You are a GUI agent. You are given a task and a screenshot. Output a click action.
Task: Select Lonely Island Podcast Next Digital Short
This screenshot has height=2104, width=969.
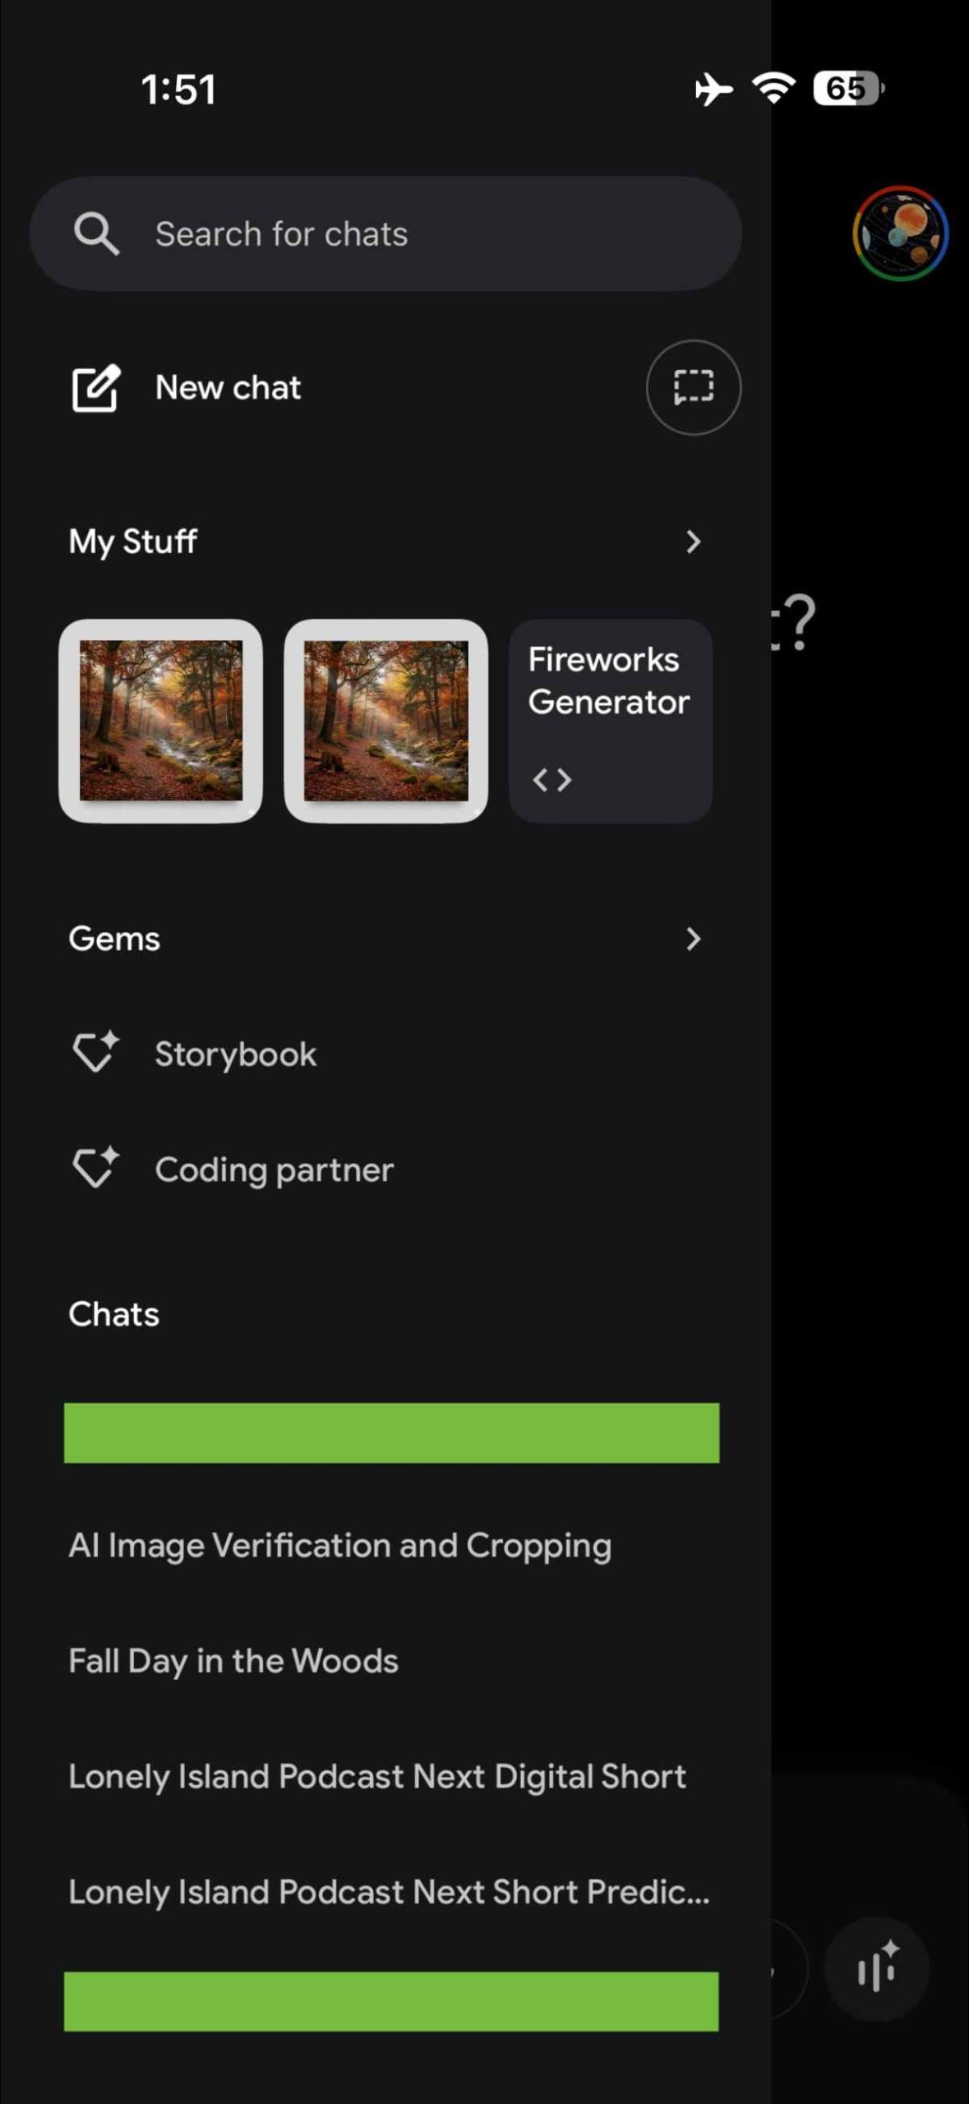376,1777
